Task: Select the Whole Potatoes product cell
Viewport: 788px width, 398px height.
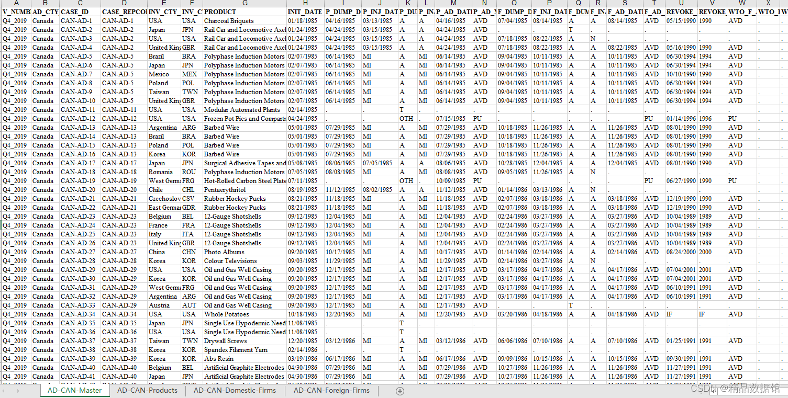Action: point(245,314)
